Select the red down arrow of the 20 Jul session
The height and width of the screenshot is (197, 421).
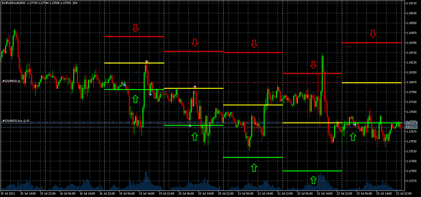point(195,42)
